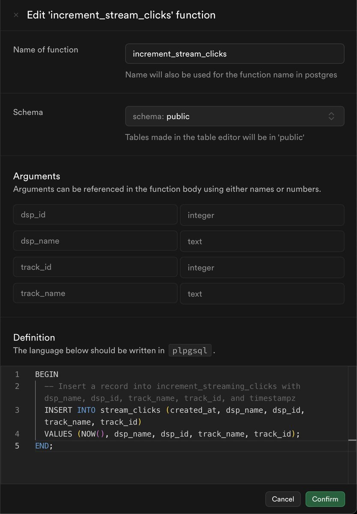The image size is (357, 514).
Task: Click the schema selector chevron icon
Action: [x=331, y=117]
